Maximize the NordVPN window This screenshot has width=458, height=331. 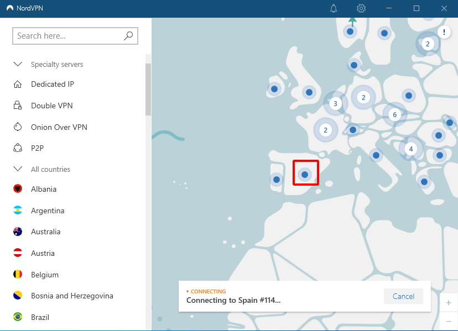point(417,8)
